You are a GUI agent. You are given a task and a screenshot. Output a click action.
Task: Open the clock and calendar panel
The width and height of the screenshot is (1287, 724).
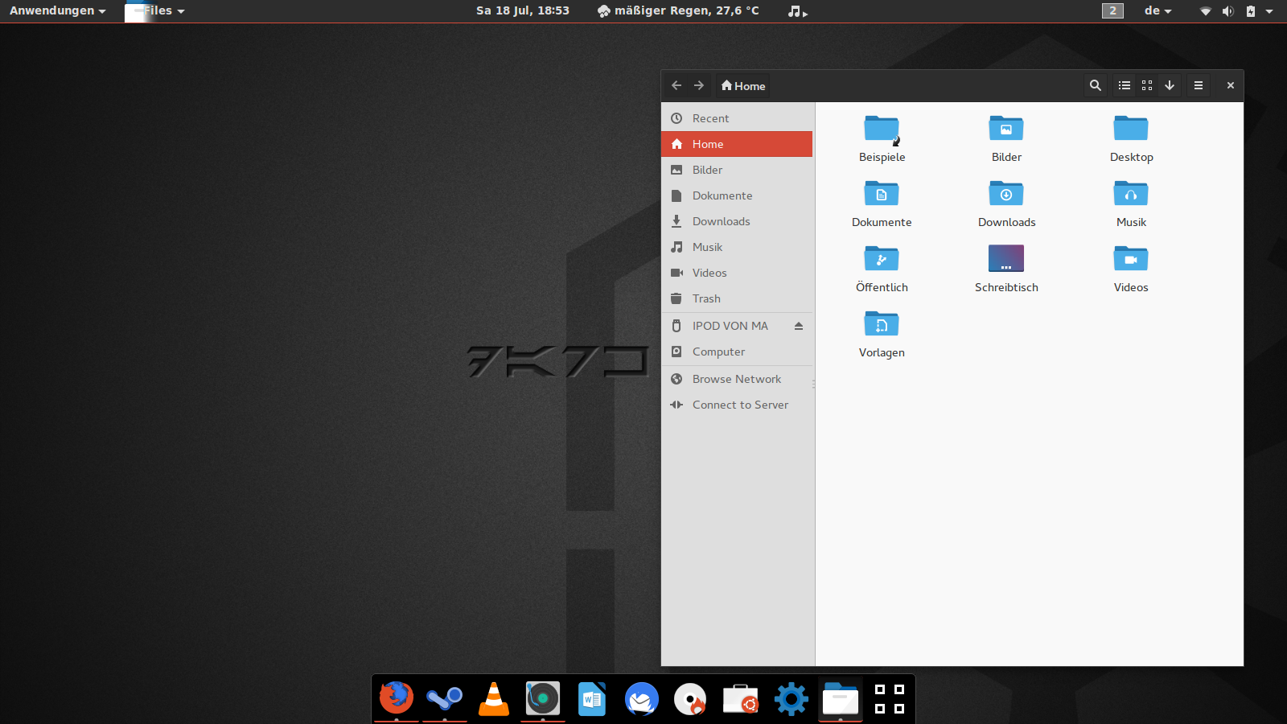point(523,10)
